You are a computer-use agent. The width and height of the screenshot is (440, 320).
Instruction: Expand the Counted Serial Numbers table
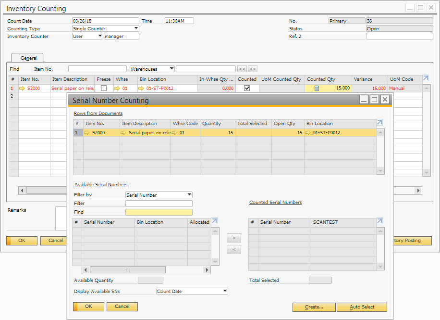click(x=380, y=221)
